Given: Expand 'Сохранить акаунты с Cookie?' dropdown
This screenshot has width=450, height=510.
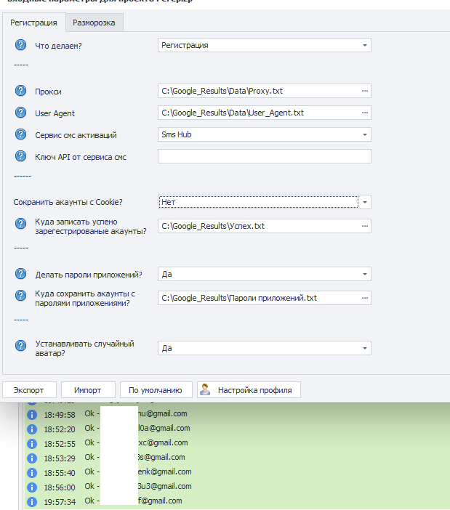Looking at the screenshot, I should click(365, 202).
